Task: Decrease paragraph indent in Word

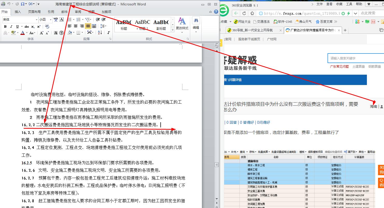Action: (x=98, y=19)
